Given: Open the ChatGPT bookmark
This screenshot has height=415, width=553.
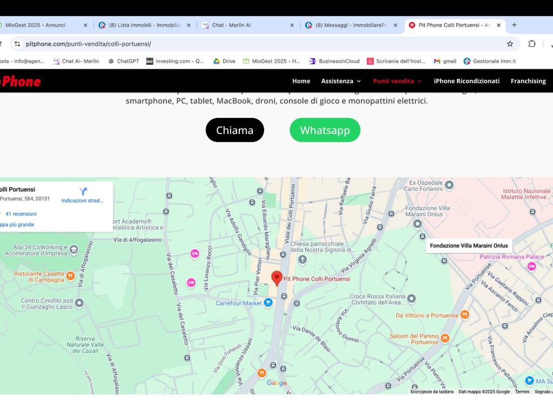Looking at the screenshot, I should point(124,61).
